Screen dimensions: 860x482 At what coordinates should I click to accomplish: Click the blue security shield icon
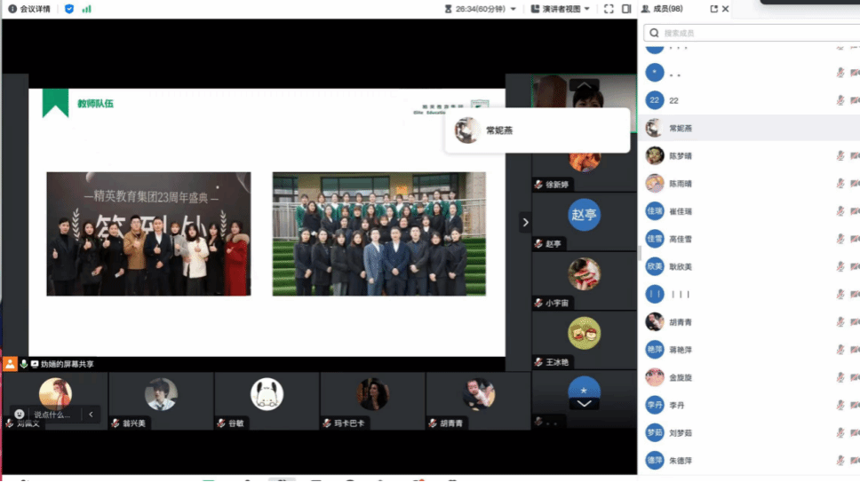point(69,9)
